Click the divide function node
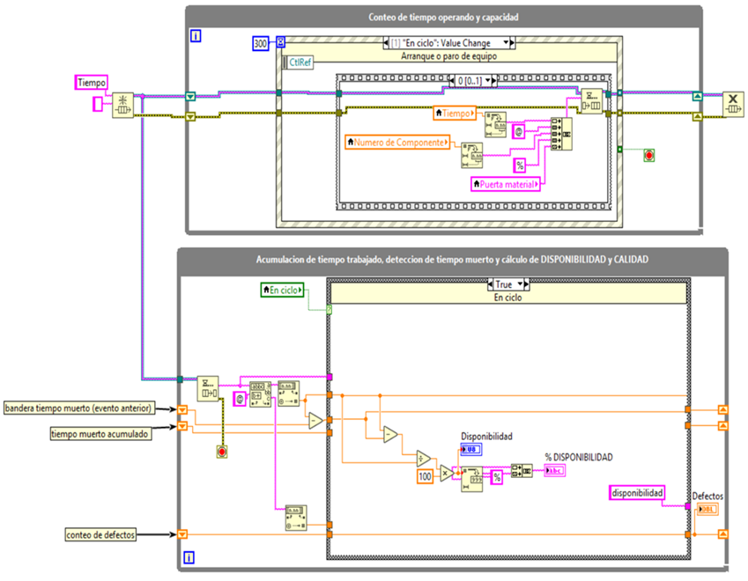 [x=422, y=458]
